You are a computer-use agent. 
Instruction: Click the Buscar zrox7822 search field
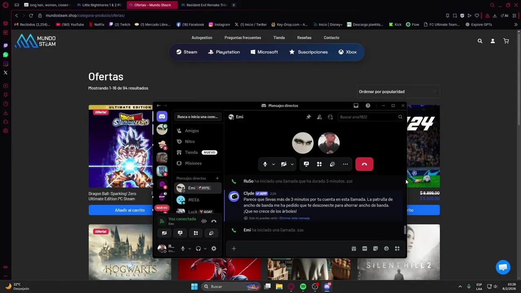click(x=371, y=117)
